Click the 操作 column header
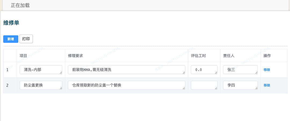This screenshot has width=290, height=121. pyautogui.click(x=267, y=56)
